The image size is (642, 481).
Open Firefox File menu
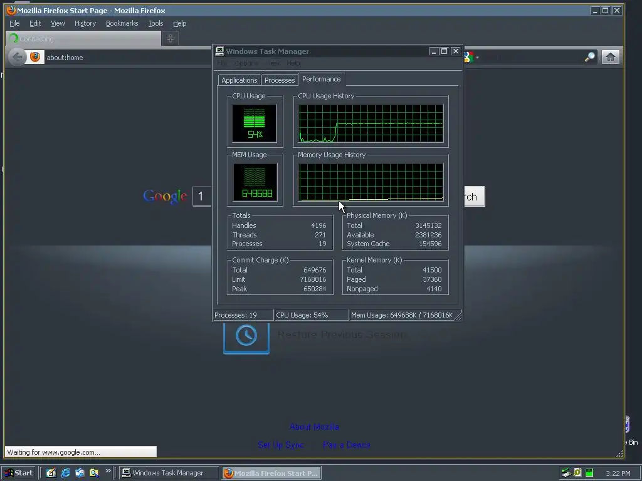coord(14,23)
